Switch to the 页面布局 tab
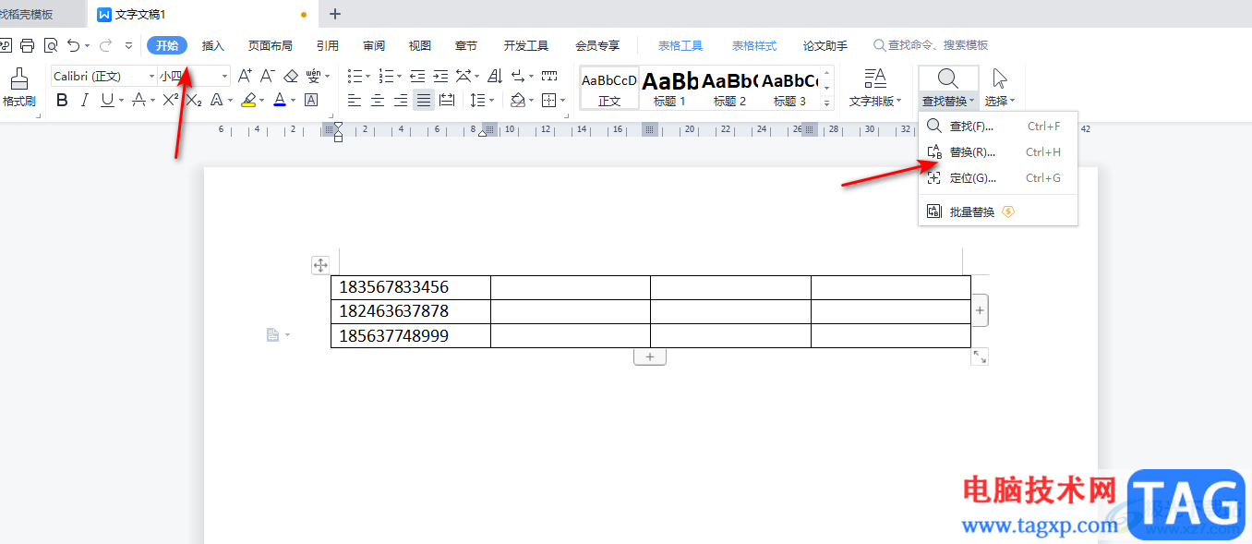Viewport: 1252px width, 544px height. point(271,45)
